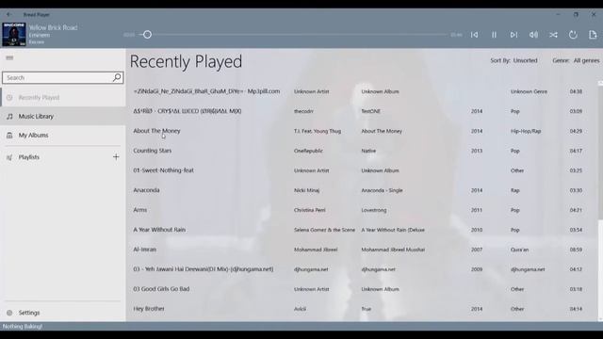Click genre Qura'an

tap(519, 250)
